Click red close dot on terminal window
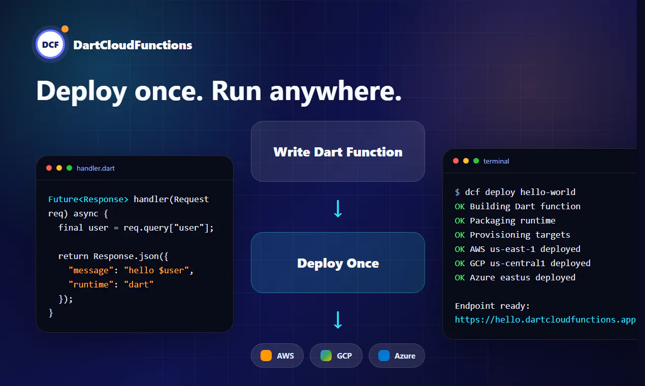The image size is (645, 386). click(456, 161)
